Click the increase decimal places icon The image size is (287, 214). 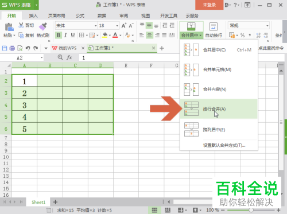pyautogui.click(x=258, y=35)
